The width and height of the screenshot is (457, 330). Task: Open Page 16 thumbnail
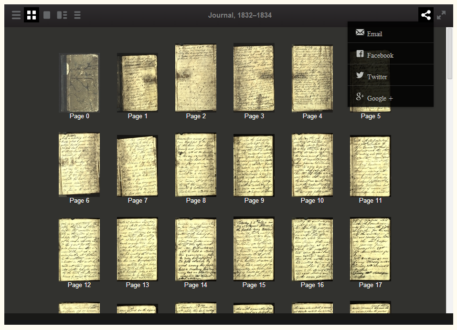click(312, 250)
